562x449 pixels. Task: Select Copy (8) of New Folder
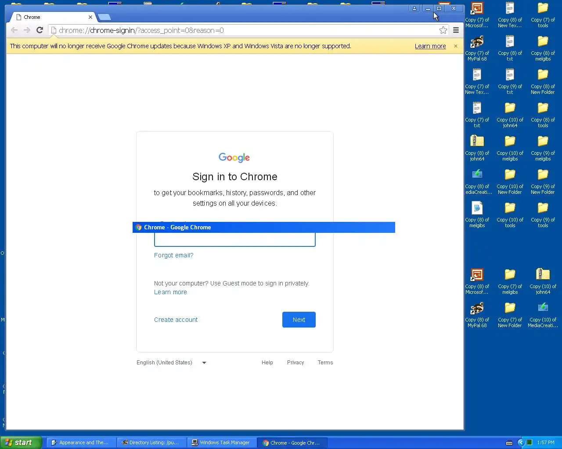click(x=543, y=82)
